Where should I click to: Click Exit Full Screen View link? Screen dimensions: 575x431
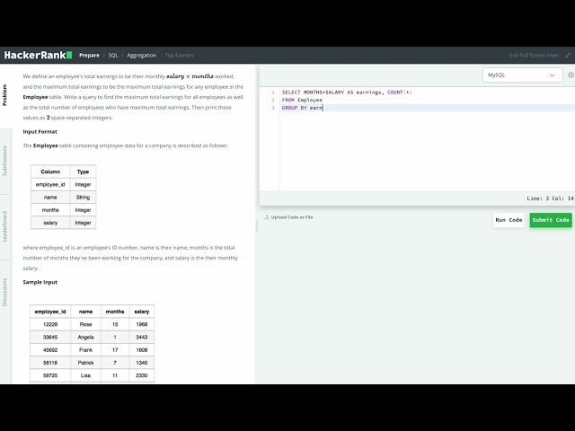[534, 56]
